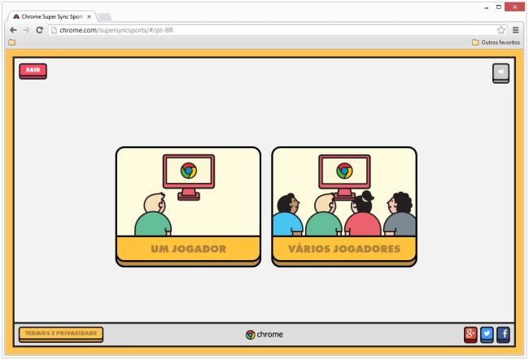Close the Chrome window
This screenshot has width=529, height=360.
point(515,7)
